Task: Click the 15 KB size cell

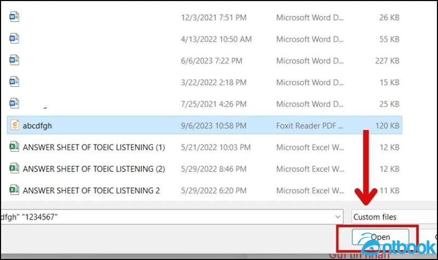Action: (389, 82)
